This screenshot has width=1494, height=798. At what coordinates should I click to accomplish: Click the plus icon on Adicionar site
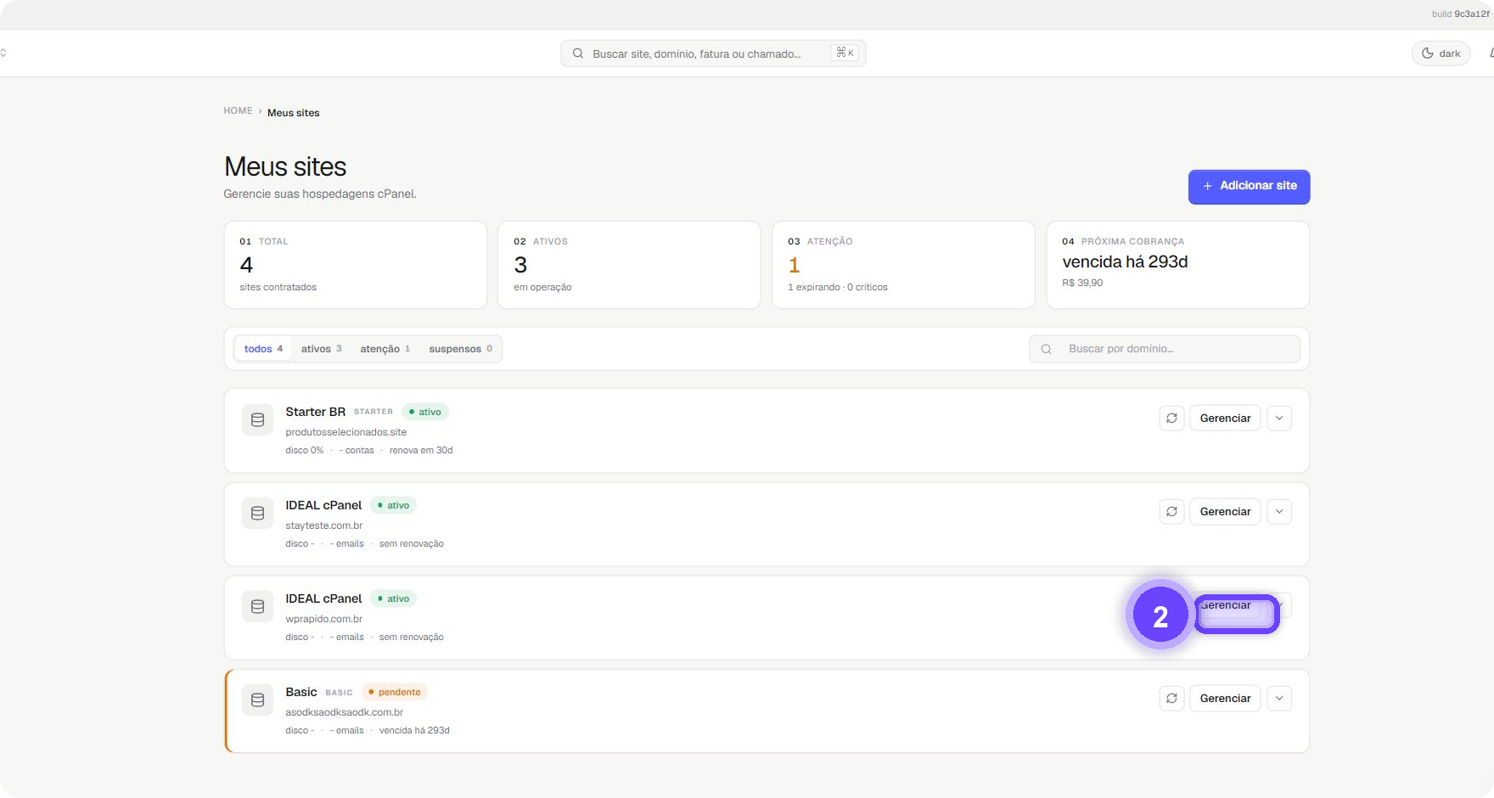(1207, 186)
